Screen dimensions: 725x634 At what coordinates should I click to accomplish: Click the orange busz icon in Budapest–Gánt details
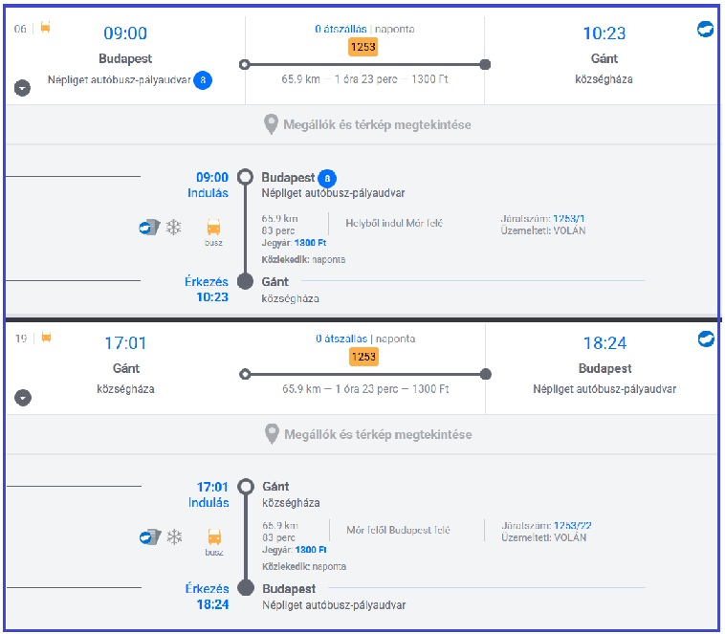tap(213, 227)
